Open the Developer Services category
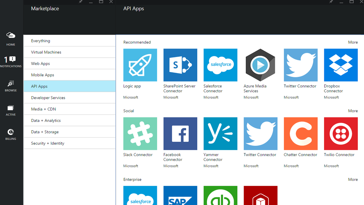The width and height of the screenshot is (364, 205). pyautogui.click(x=69, y=98)
